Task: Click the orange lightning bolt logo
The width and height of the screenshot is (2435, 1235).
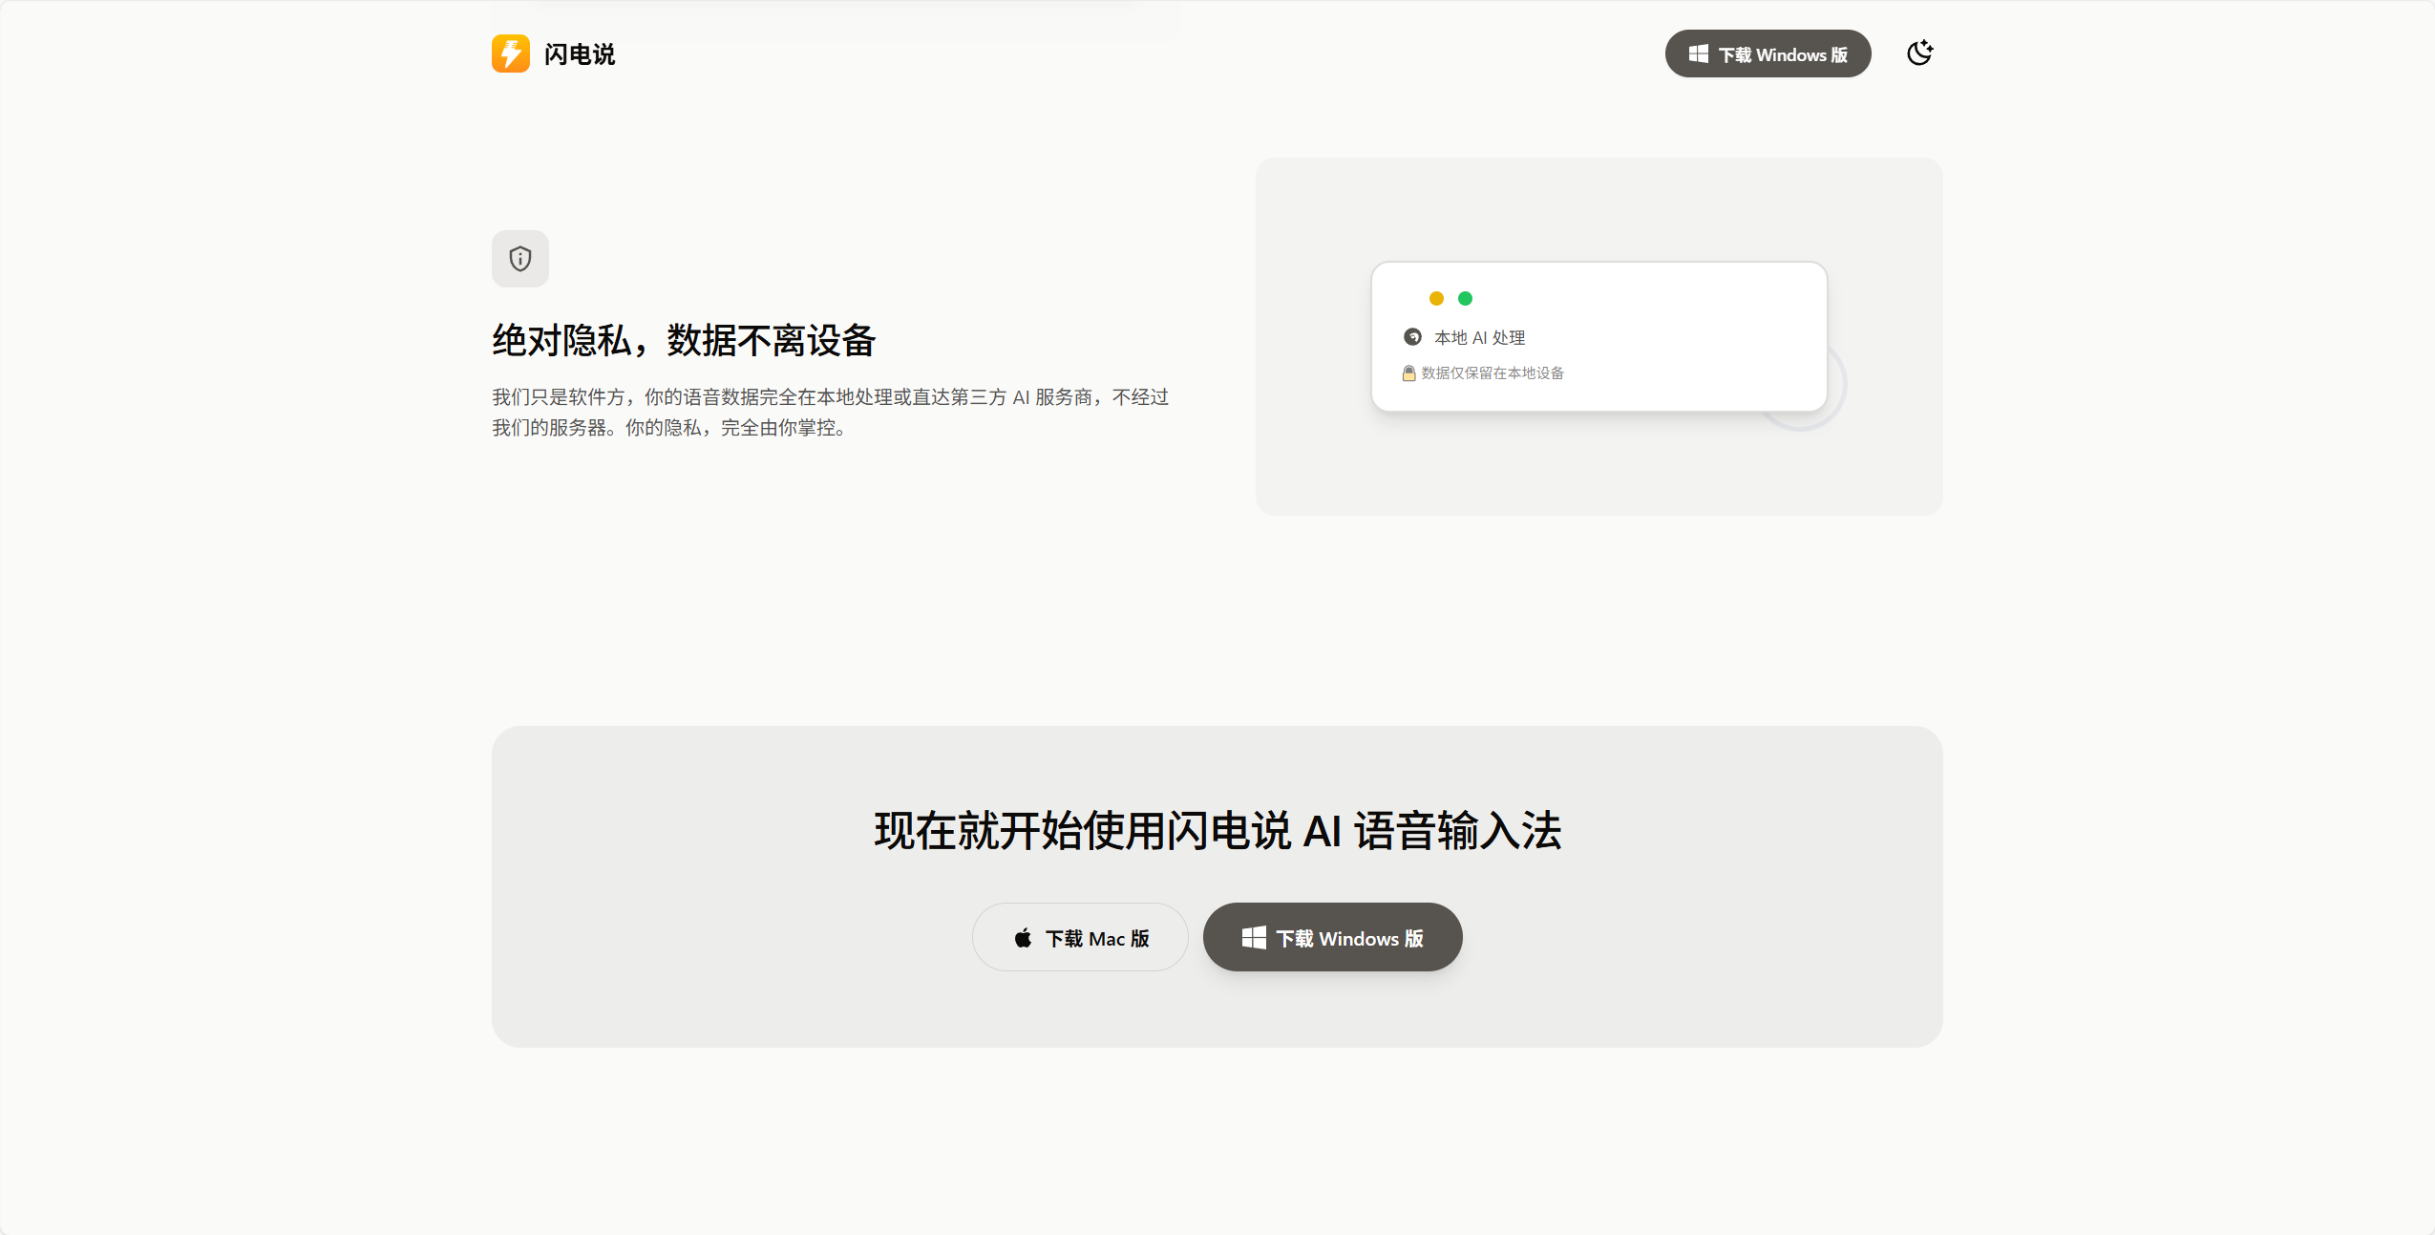Action: point(511,53)
